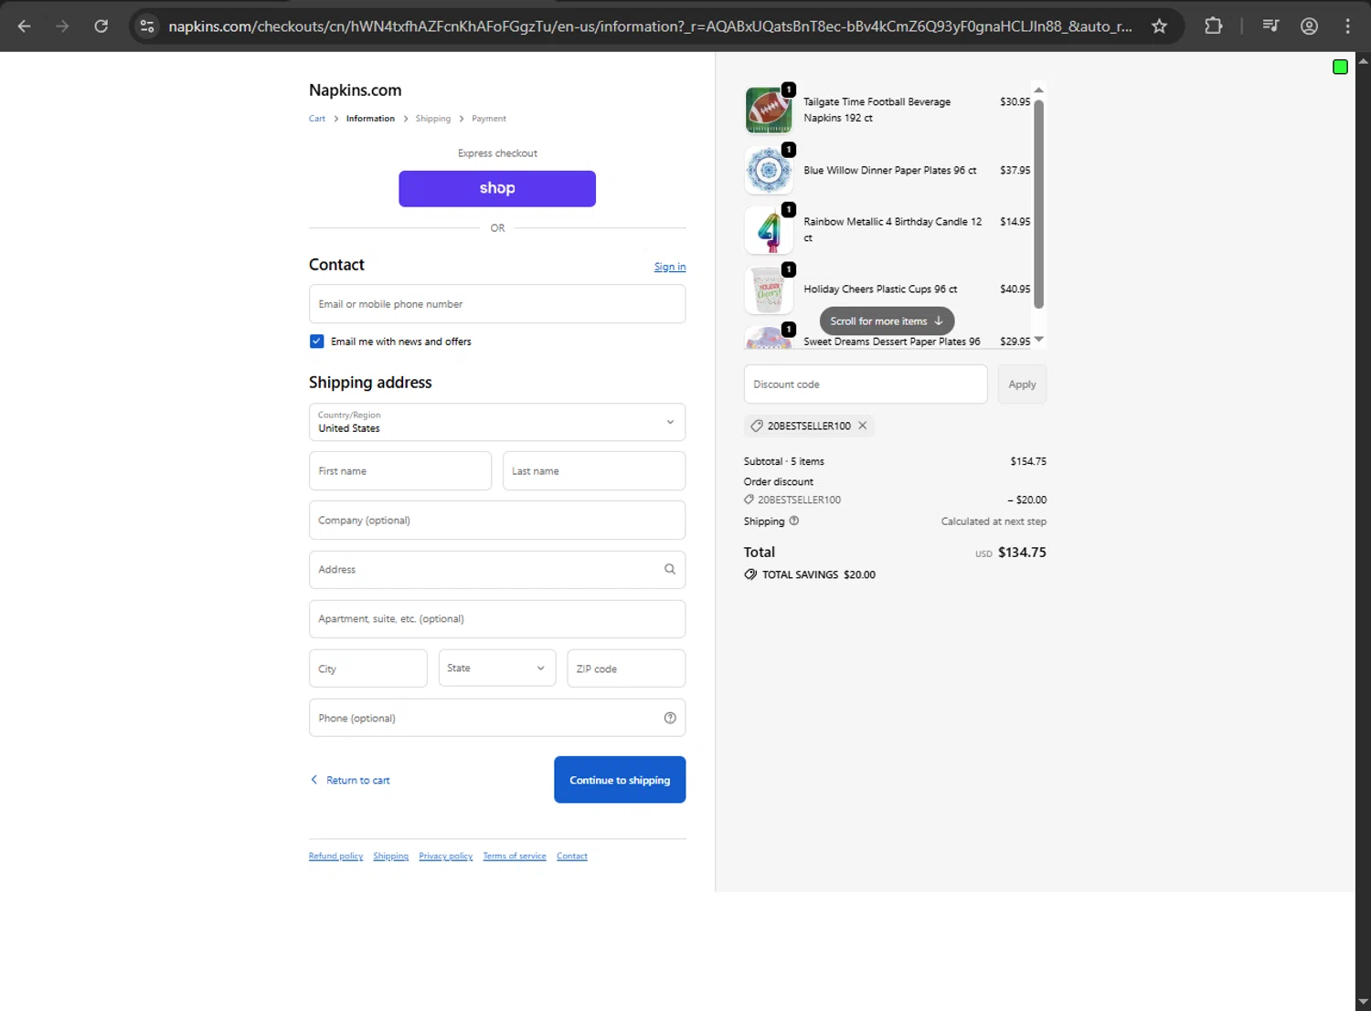
Task: Focus the City field
Action: tap(368, 669)
